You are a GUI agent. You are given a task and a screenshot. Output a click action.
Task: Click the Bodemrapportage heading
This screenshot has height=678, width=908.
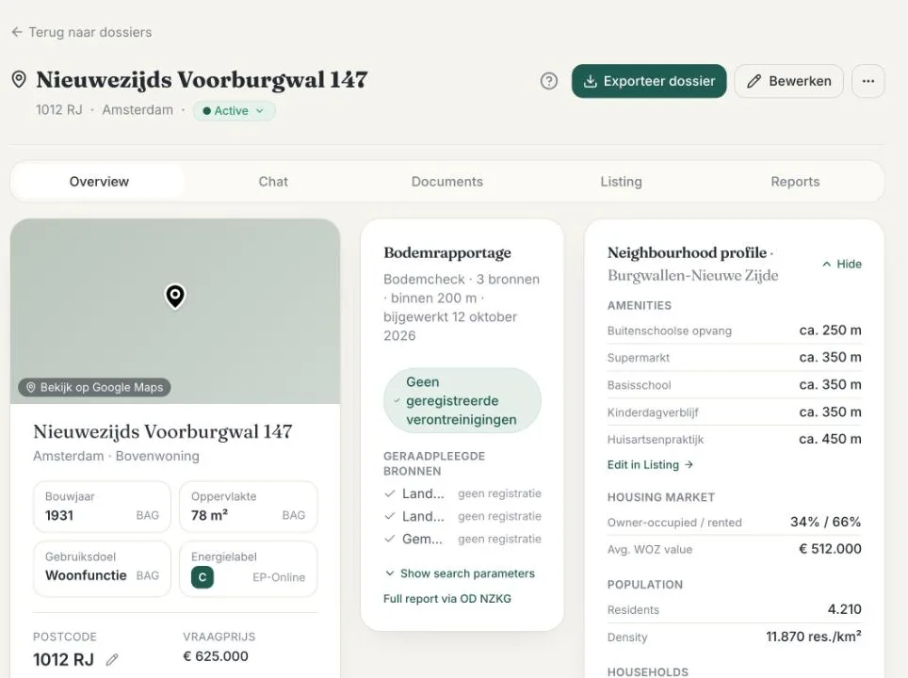[447, 252]
